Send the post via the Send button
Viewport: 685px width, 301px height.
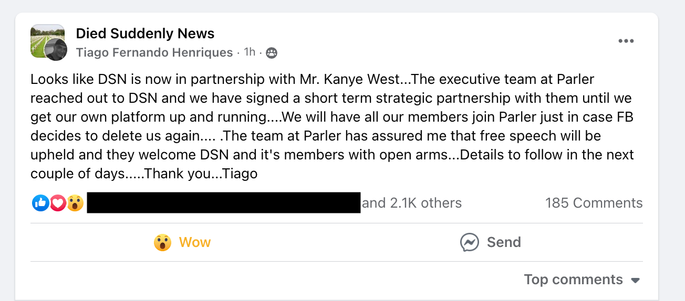503,242
